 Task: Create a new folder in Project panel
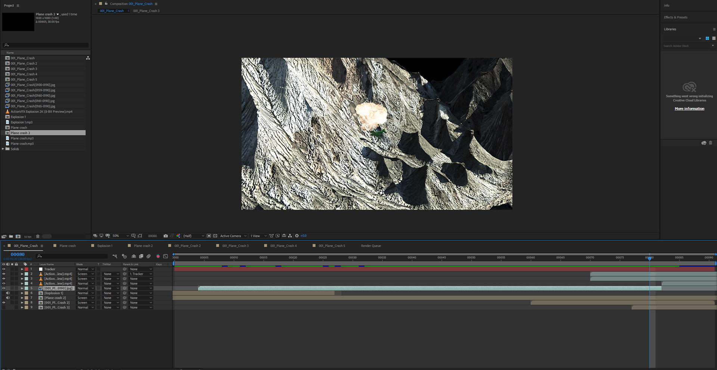click(11, 237)
